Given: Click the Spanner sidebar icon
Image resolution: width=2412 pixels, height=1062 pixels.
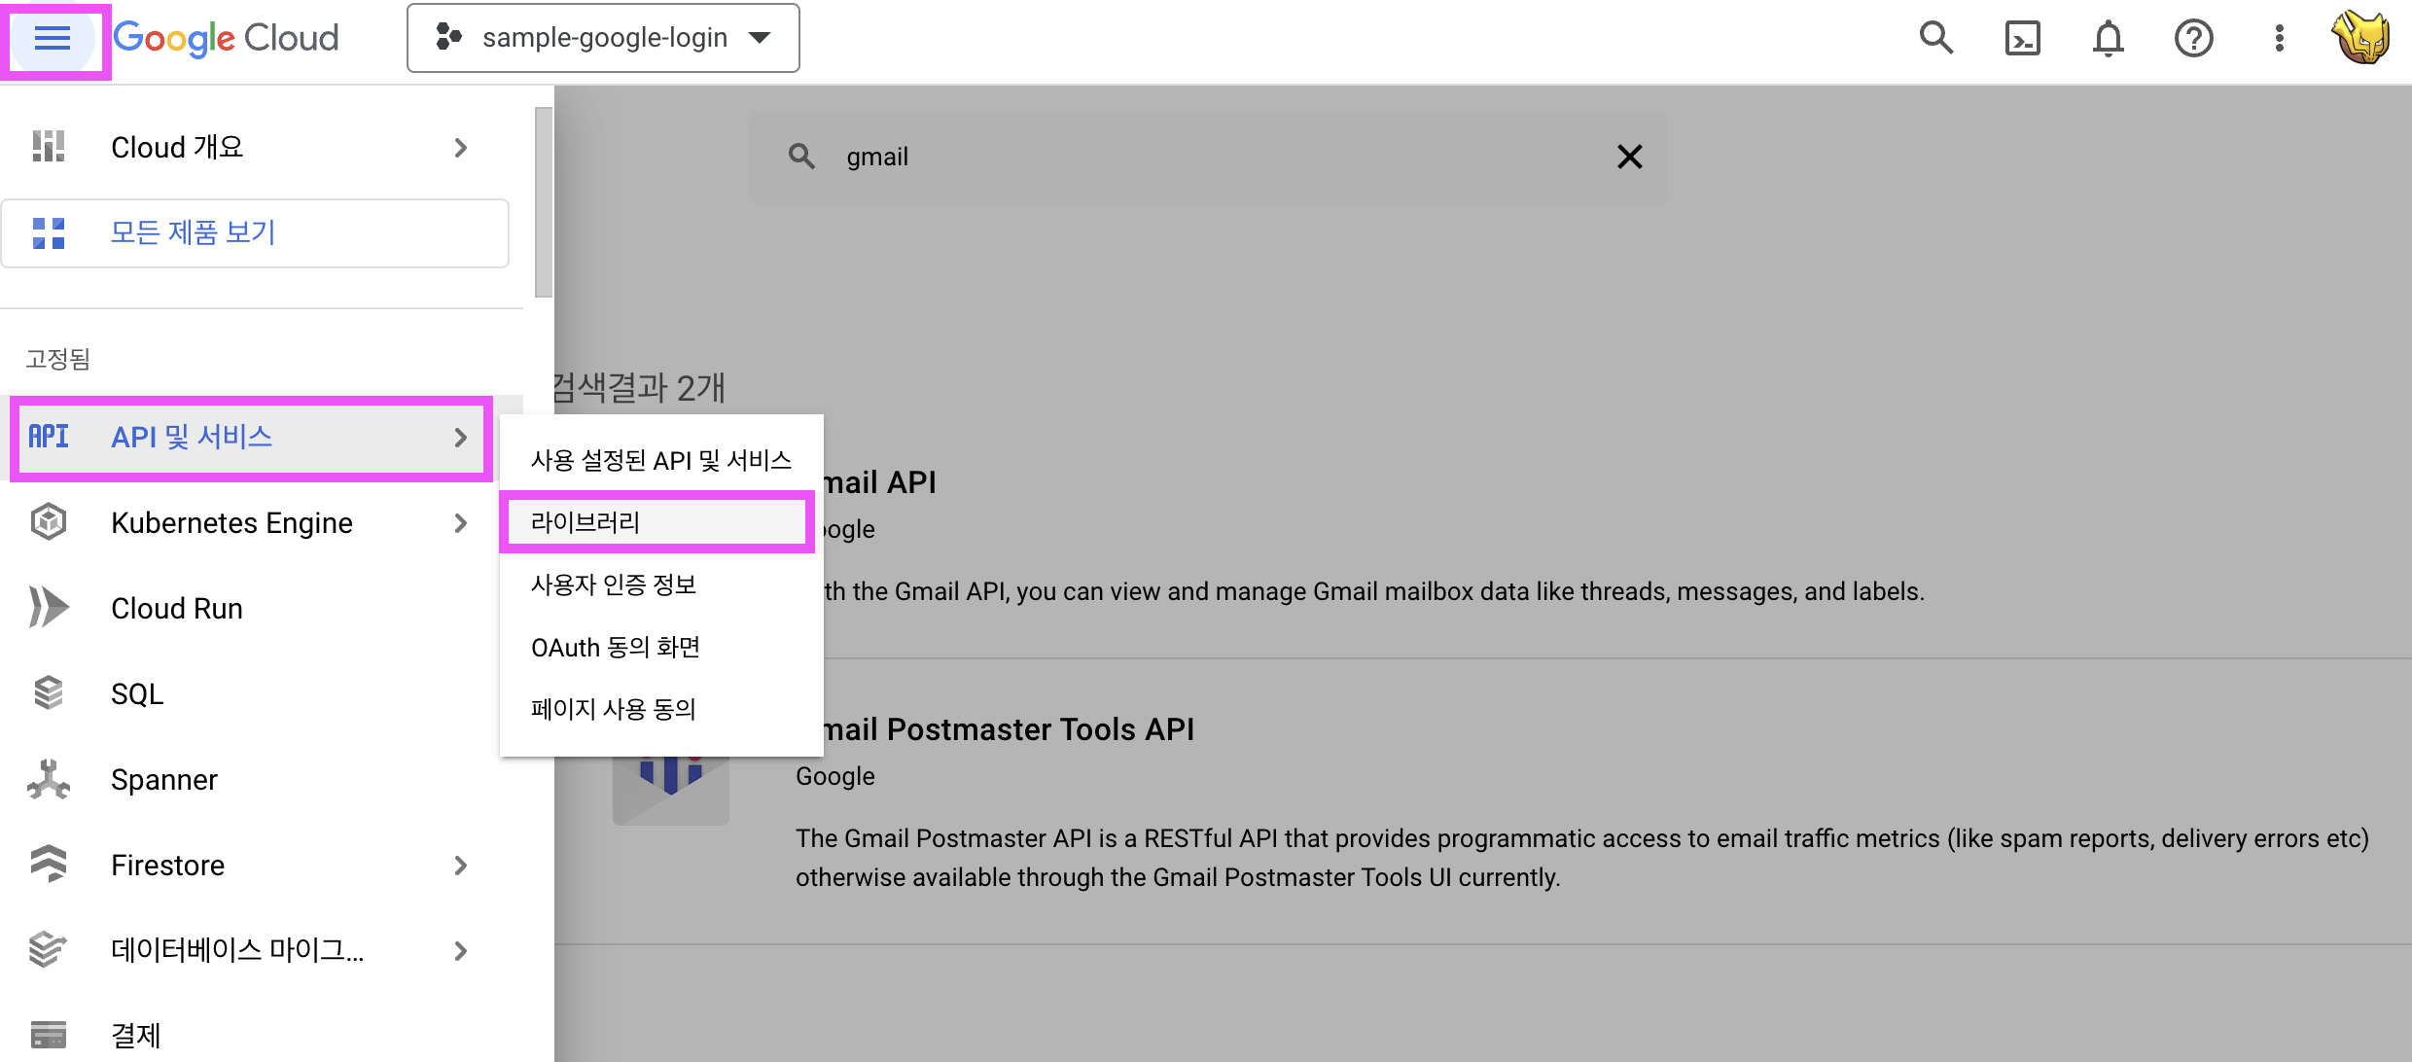Looking at the screenshot, I should (49, 779).
